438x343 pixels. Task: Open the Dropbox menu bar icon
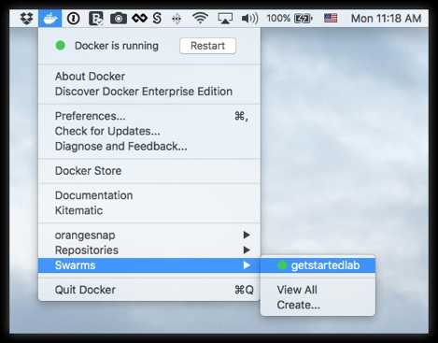(x=26, y=19)
